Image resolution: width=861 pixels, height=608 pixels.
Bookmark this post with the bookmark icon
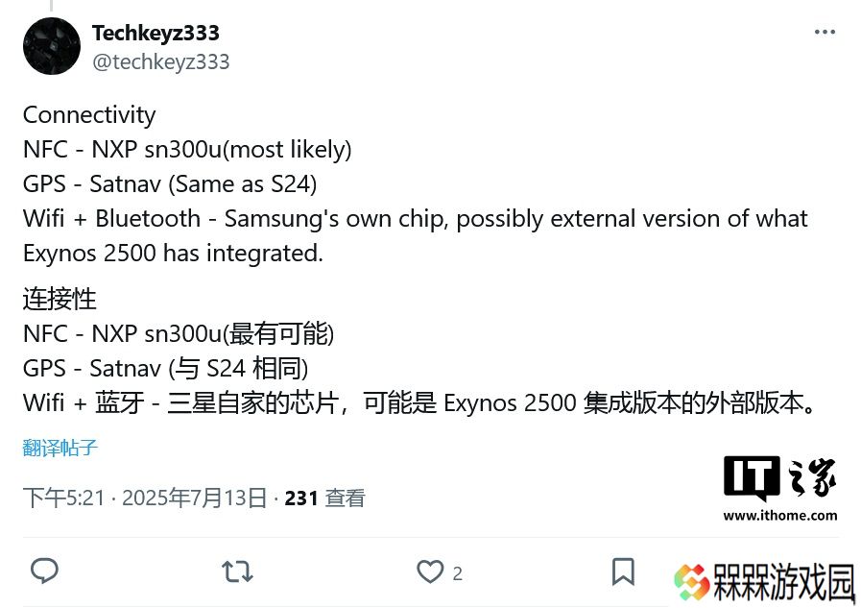click(x=623, y=572)
